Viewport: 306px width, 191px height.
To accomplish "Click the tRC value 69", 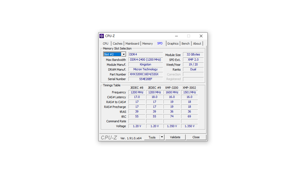I will tap(189, 116).
